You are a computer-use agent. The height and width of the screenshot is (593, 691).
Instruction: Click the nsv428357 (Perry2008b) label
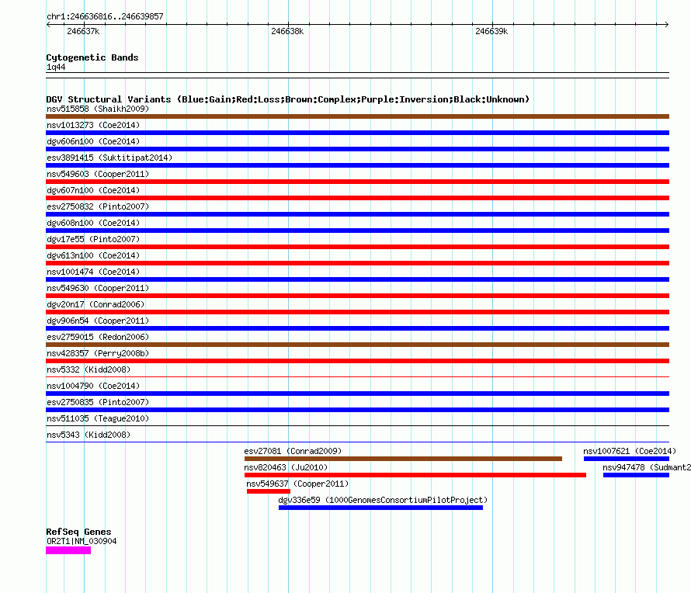98,353
